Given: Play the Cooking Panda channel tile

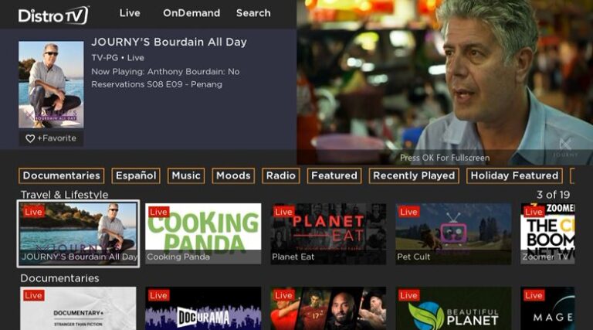Looking at the screenshot, I should [203, 234].
